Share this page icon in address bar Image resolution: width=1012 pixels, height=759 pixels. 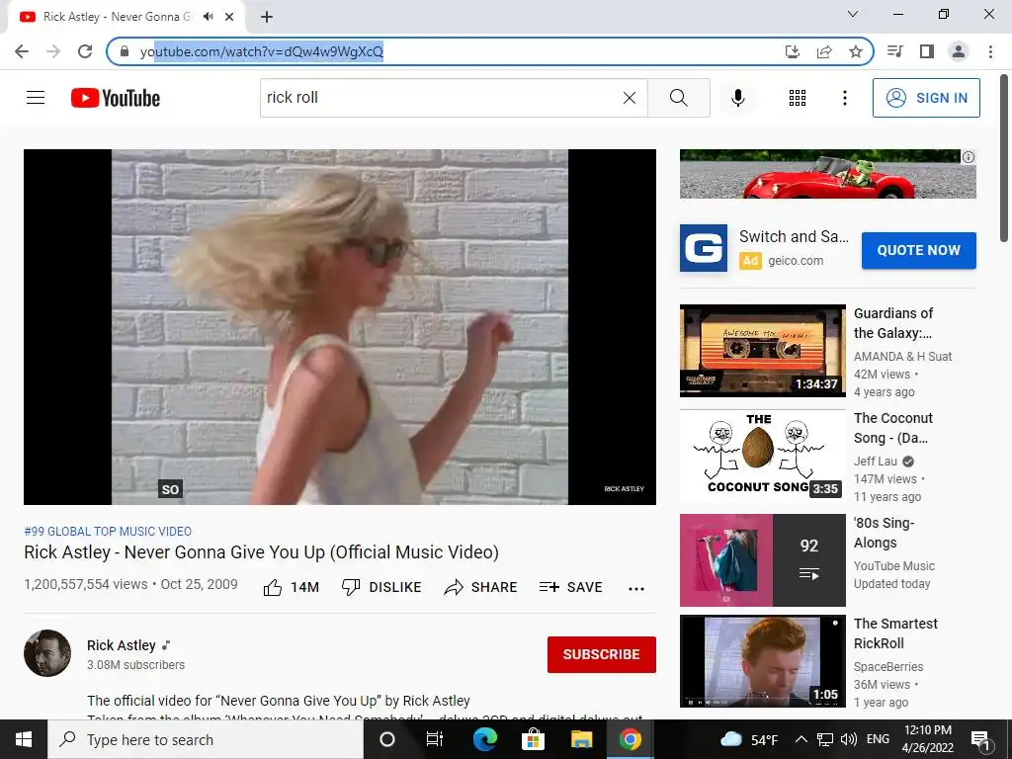[824, 51]
